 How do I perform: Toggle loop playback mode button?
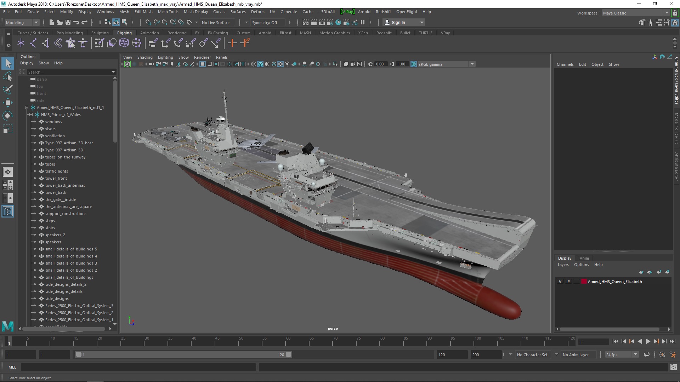tap(647, 354)
